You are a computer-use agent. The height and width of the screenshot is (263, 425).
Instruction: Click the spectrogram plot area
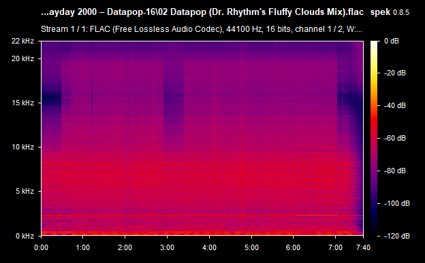coord(202,138)
